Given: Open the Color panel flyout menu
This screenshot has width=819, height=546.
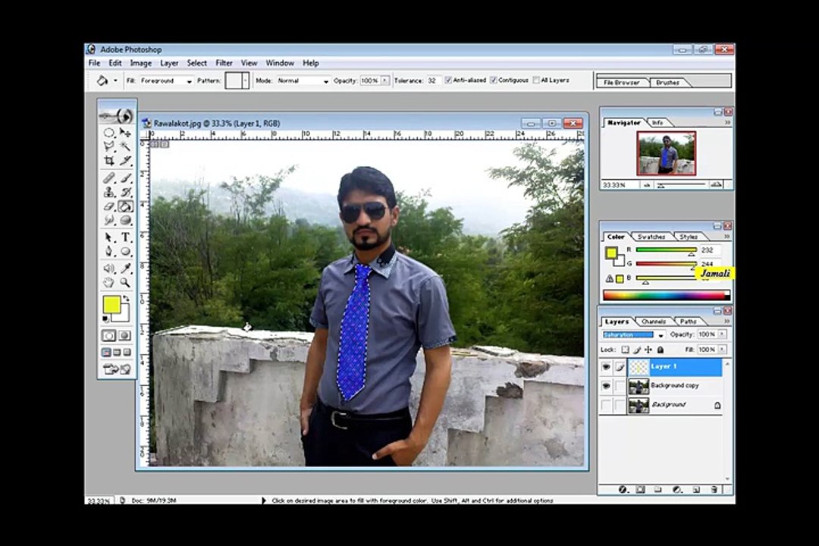Looking at the screenshot, I should [726, 236].
